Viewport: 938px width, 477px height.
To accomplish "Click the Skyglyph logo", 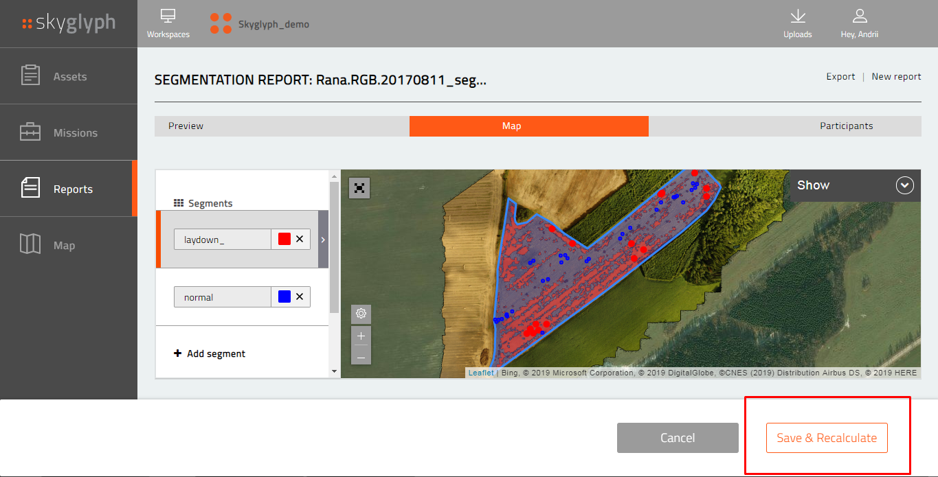I will point(69,23).
